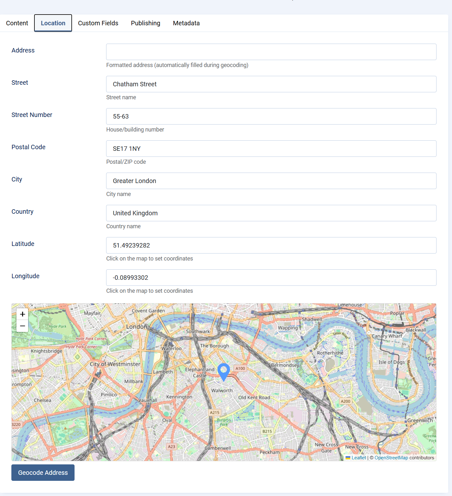The width and height of the screenshot is (452, 496).
Task: Click the Street Number field with 55-63
Action: pyautogui.click(x=271, y=116)
